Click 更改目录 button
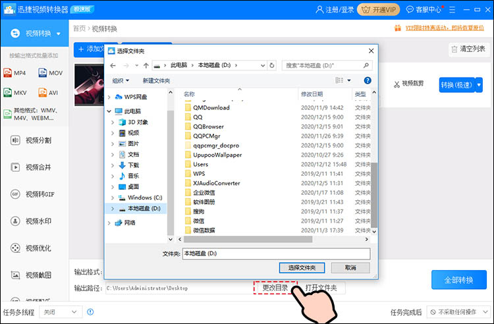The image size is (494, 324). tap(275, 288)
